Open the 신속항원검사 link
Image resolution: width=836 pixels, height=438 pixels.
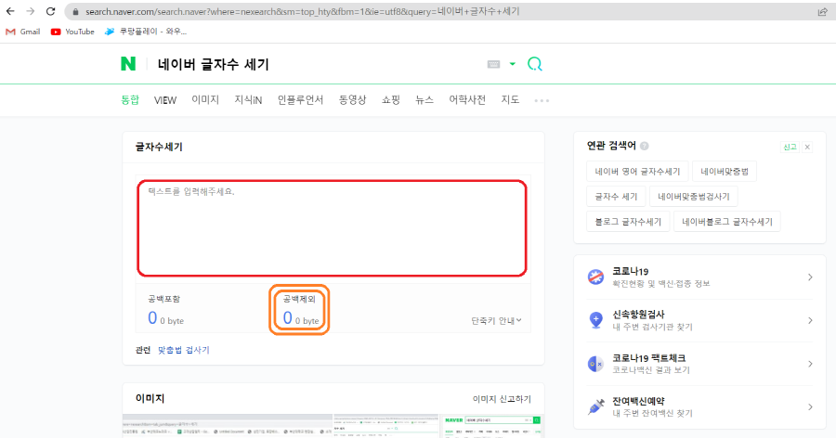[652, 320]
